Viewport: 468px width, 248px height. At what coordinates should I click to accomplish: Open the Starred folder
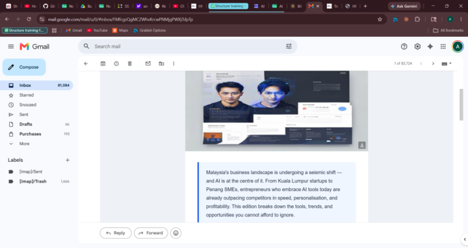(x=36, y=95)
